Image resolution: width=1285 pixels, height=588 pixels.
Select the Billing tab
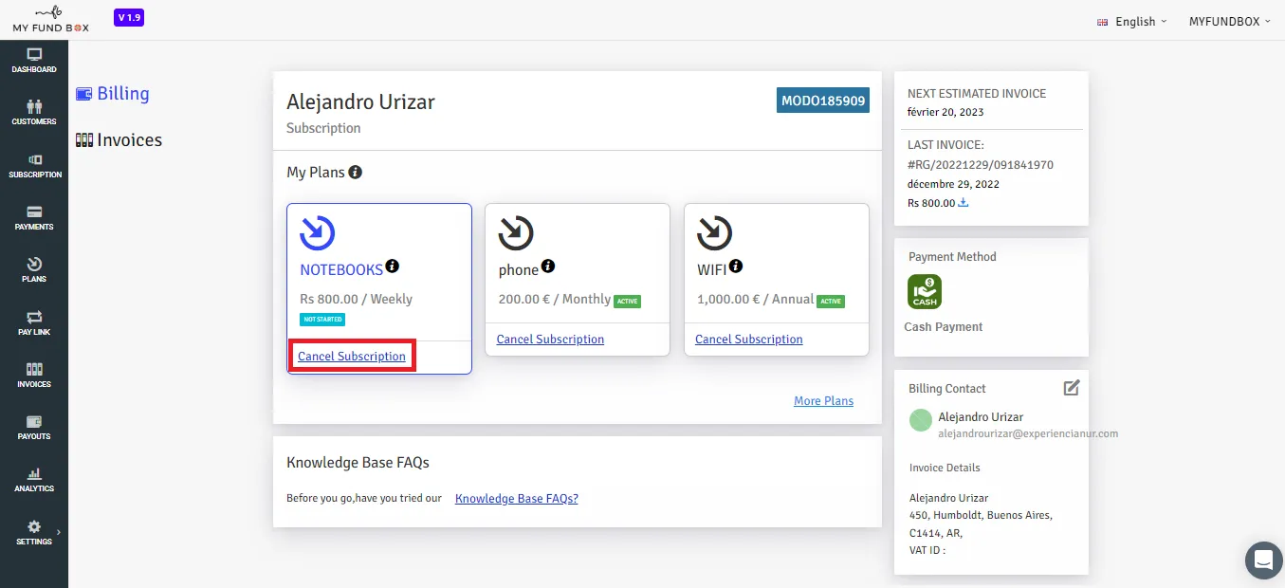click(113, 94)
